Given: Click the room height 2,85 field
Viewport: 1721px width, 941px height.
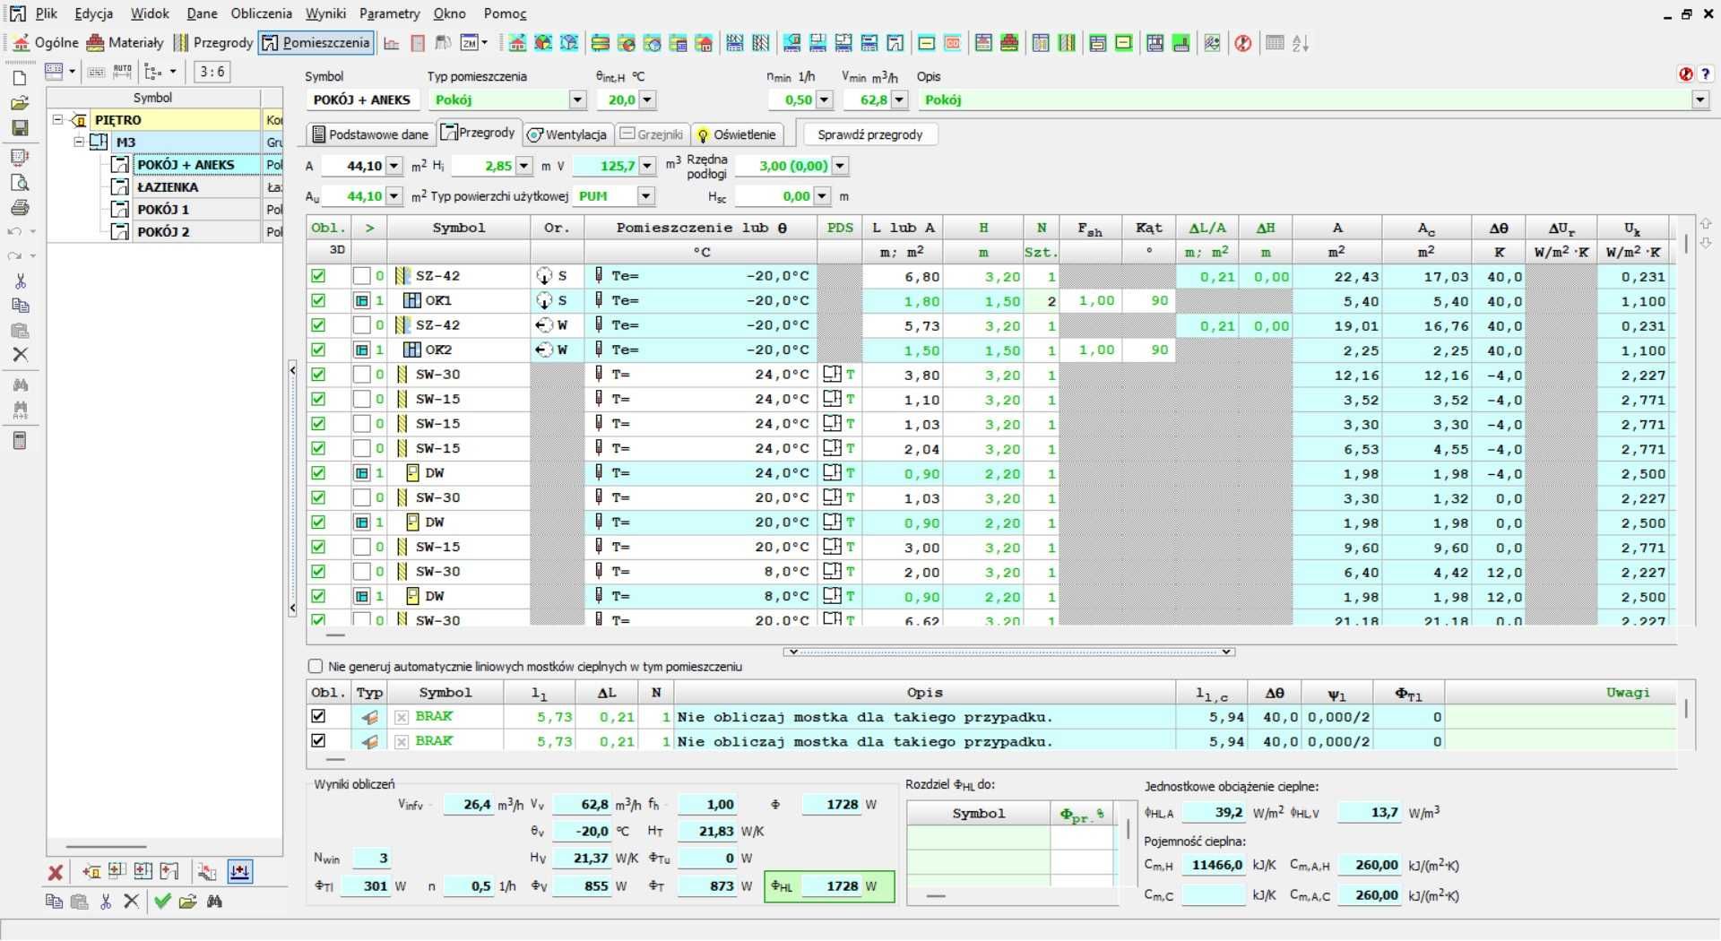Looking at the screenshot, I should tap(484, 166).
